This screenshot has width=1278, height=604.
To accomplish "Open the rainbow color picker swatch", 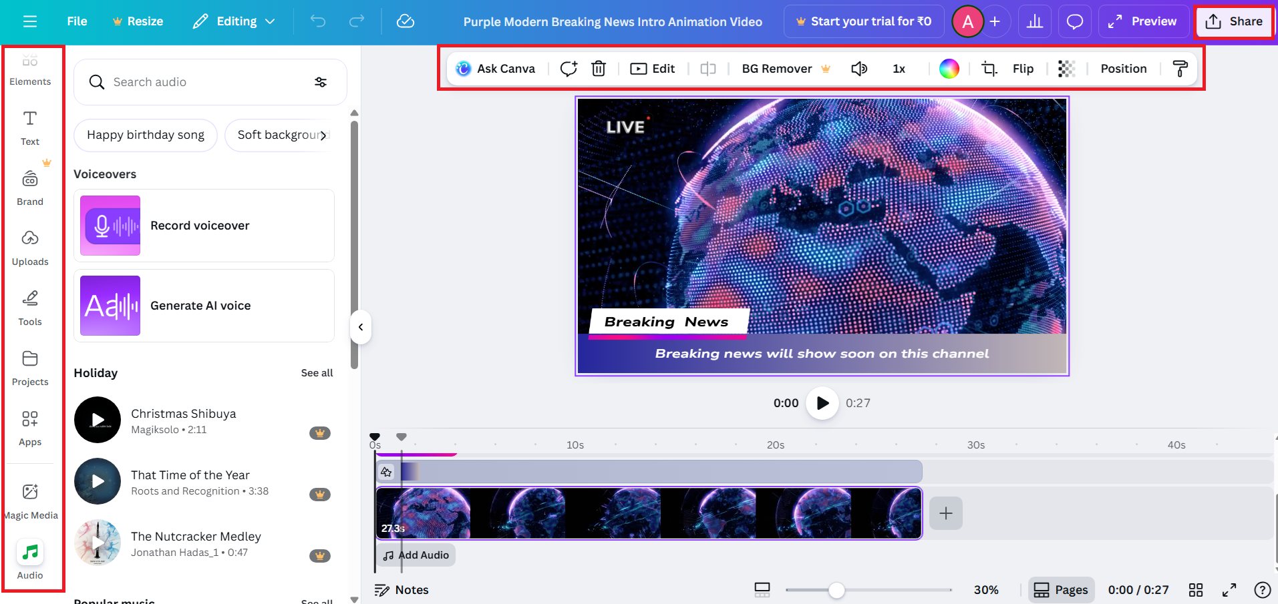I will point(949,69).
